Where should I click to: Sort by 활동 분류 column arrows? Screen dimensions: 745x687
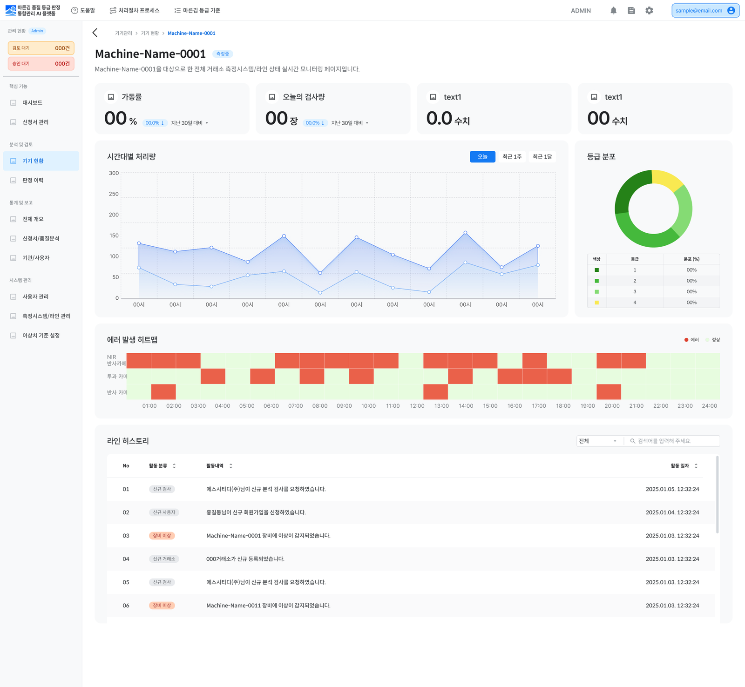tap(174, 466)
